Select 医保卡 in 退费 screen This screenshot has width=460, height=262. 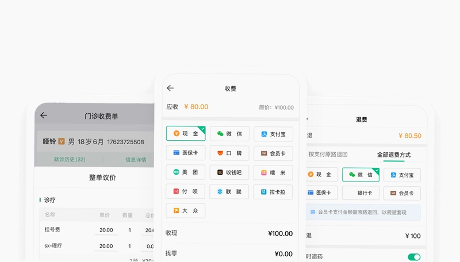click(321, 192)
